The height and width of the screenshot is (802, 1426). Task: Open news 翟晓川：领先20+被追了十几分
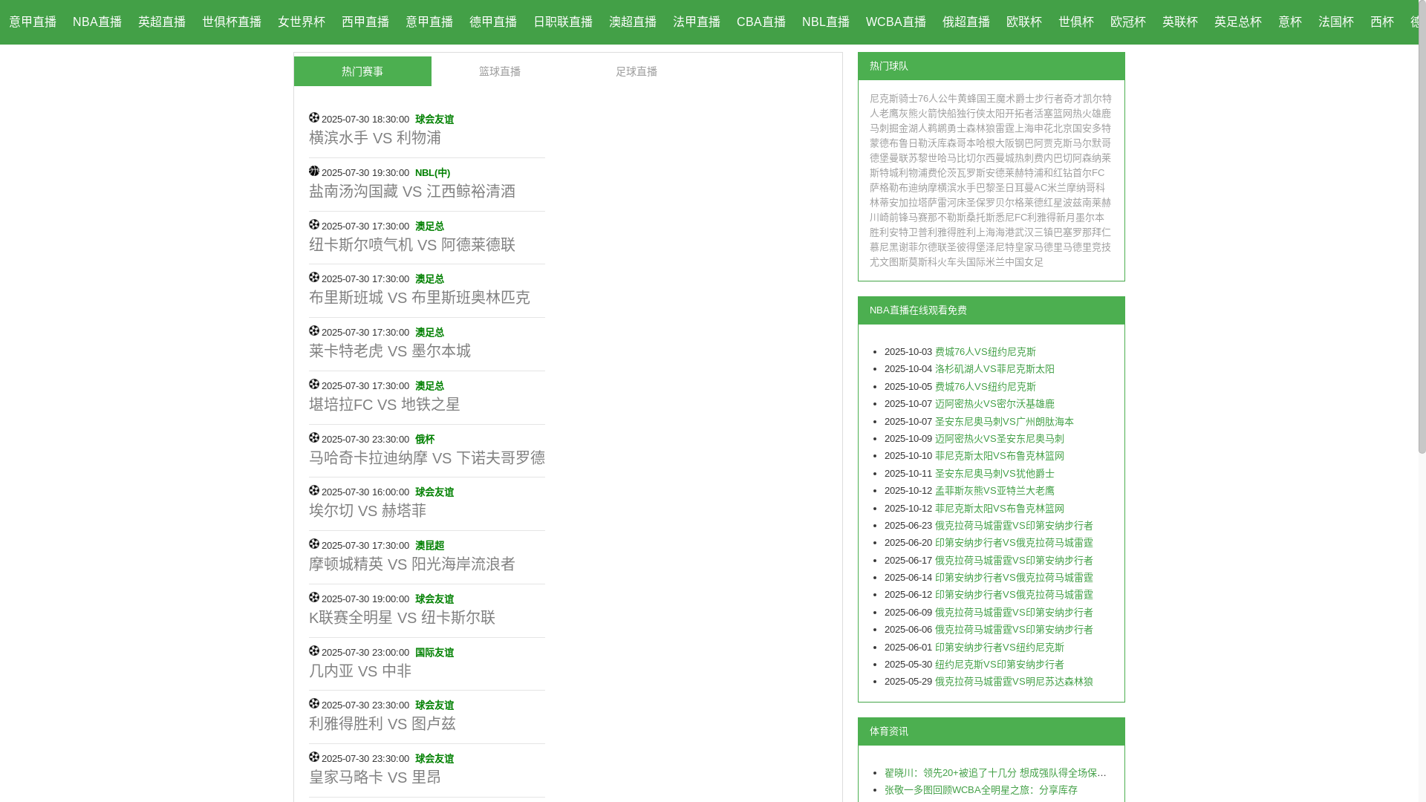[995, 773]
